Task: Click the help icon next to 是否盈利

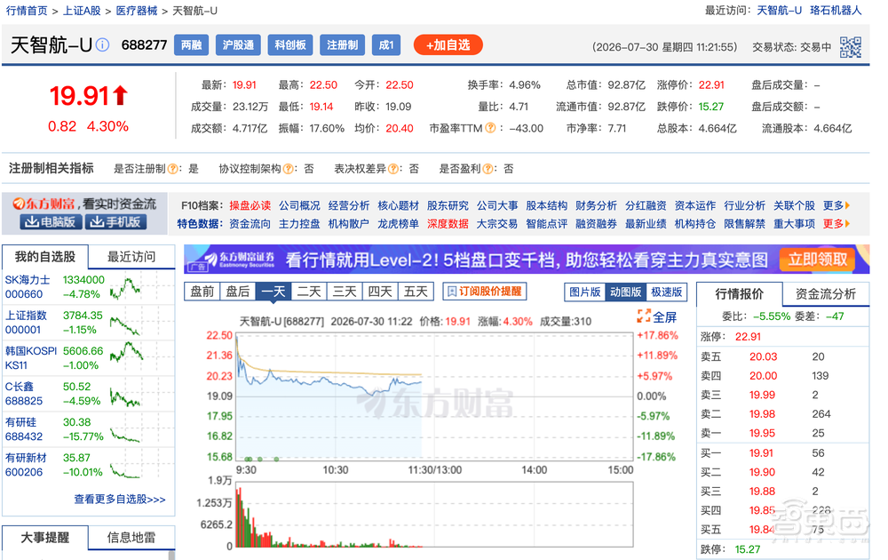Action: coord(488,169)
